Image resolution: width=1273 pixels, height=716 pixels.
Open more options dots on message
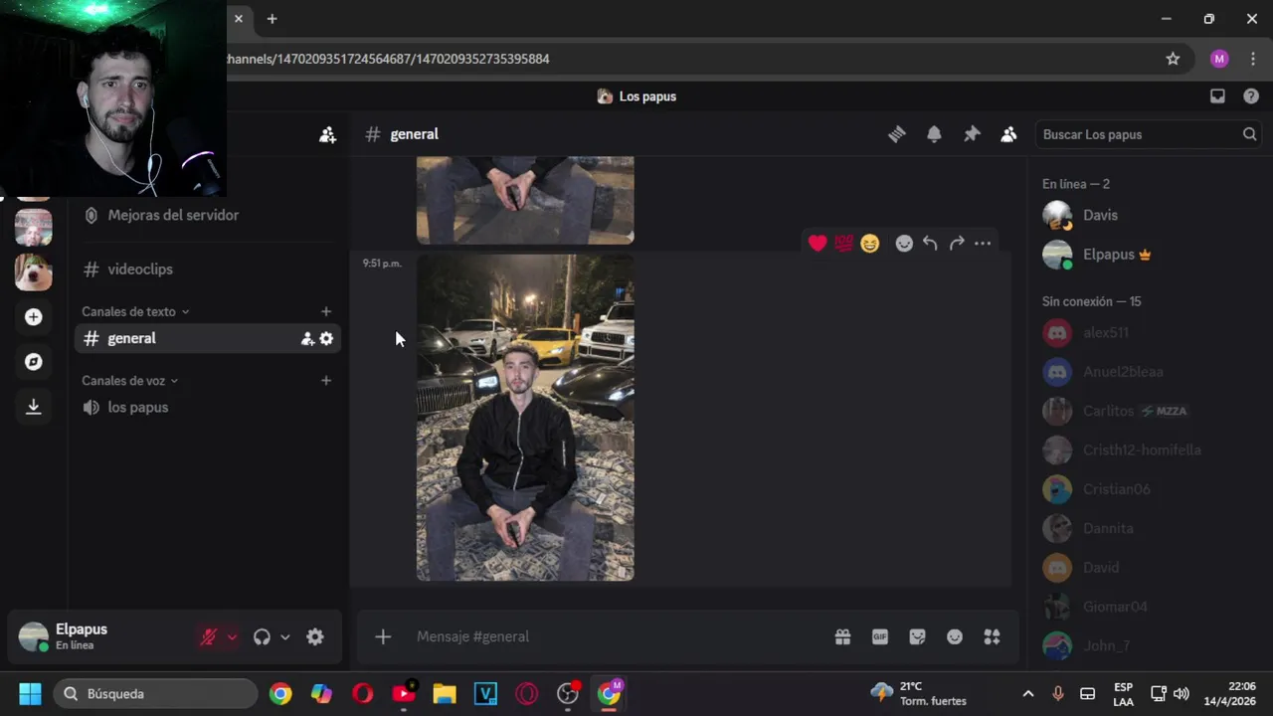pos(983,243)
